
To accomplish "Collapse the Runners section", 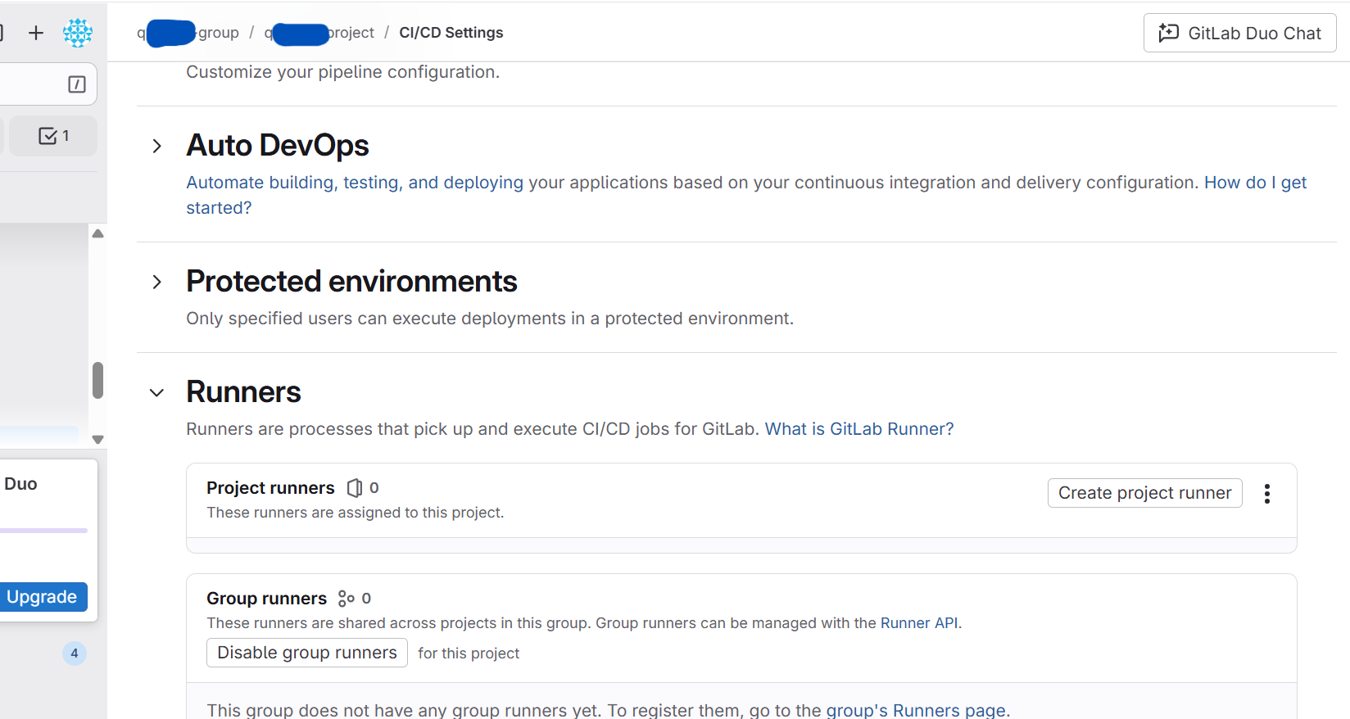I will click(x=157, y=393).
